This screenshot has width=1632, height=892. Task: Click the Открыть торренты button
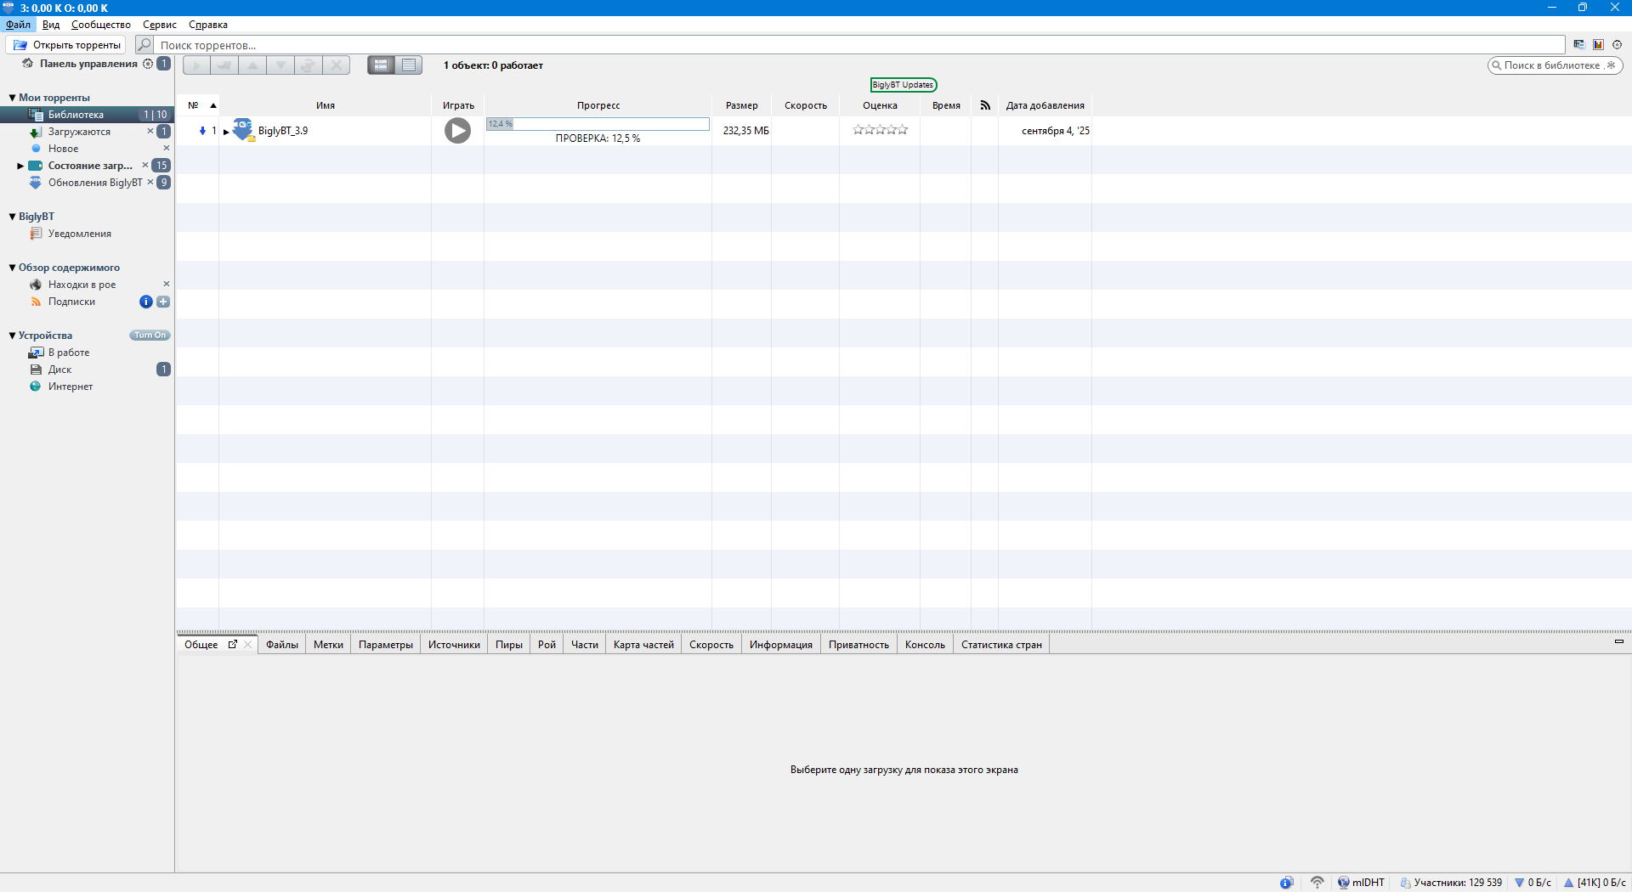tap(66, 45)
